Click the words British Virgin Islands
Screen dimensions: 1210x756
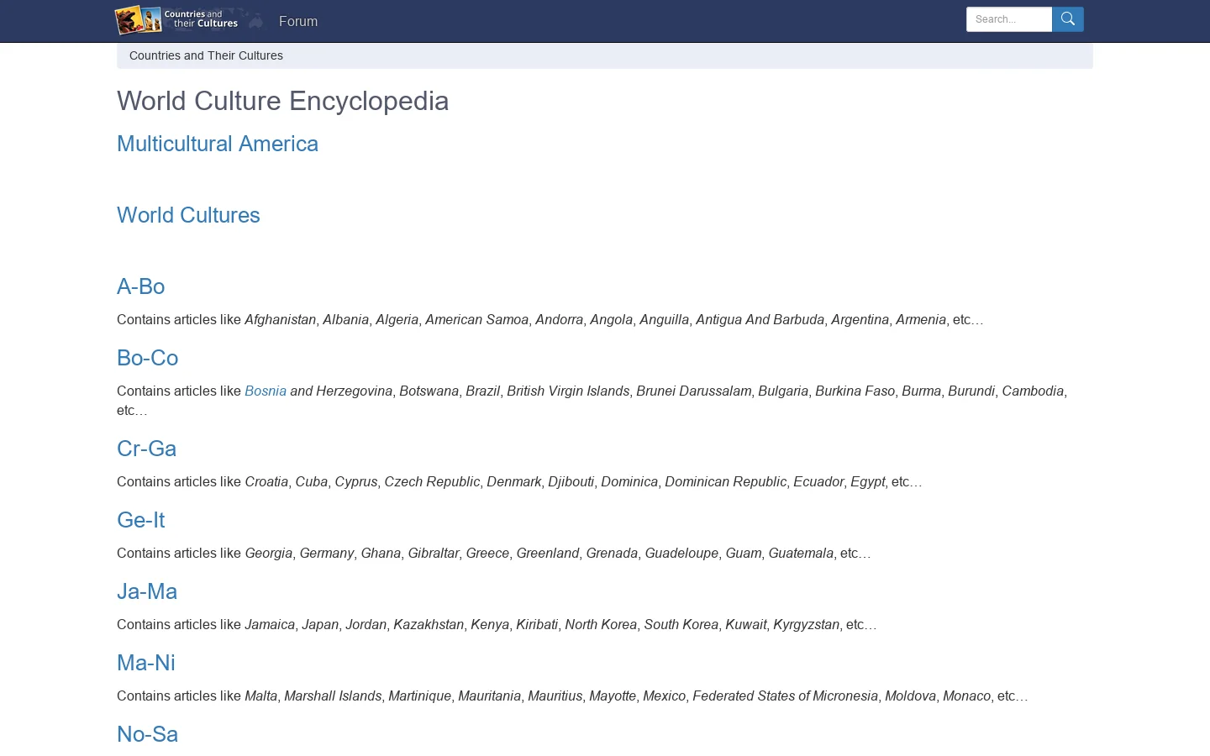click(x=568, y=391)
